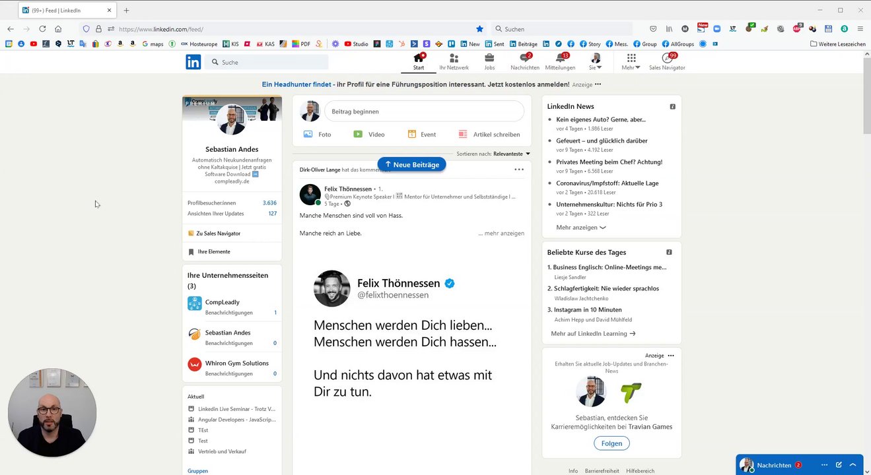Screen dimensions: 871x475
Task: Click the Neue Beiträge button
Action: click(412, 164)
